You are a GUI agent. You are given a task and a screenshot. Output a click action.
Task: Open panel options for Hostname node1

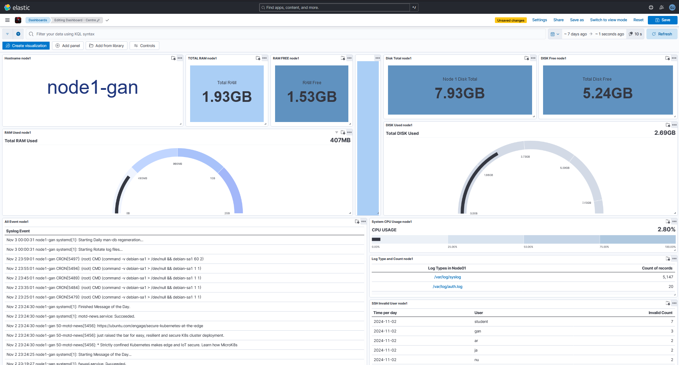pyautogui.click(x=180, y=58)
